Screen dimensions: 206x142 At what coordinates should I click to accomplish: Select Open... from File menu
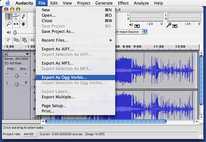click(76, 15)
